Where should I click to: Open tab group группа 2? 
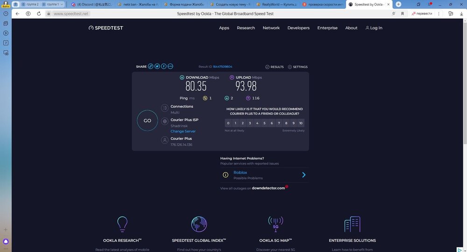pyautogui.click(x=30, y=5)
